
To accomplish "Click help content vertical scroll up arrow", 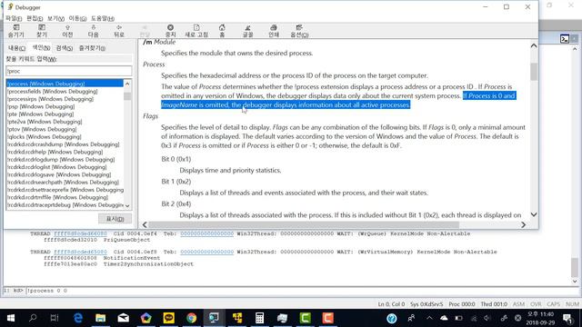I will pos(534,46).
